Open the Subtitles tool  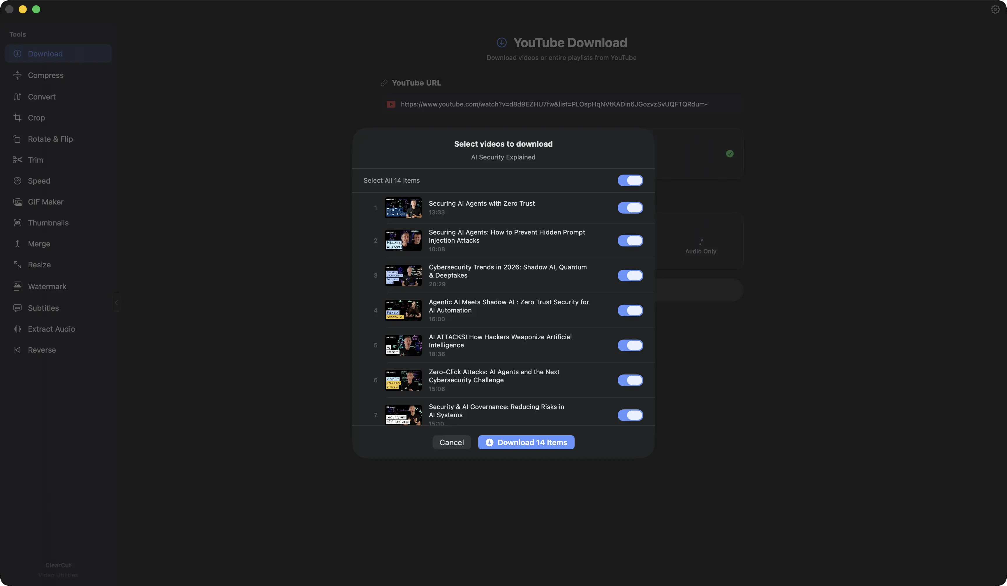pos(43,308)
